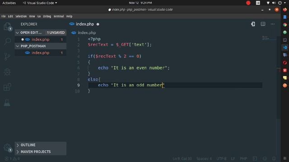Open the Manage gear icon
This screenshot has width=289, height=162.
pos(7,148)
